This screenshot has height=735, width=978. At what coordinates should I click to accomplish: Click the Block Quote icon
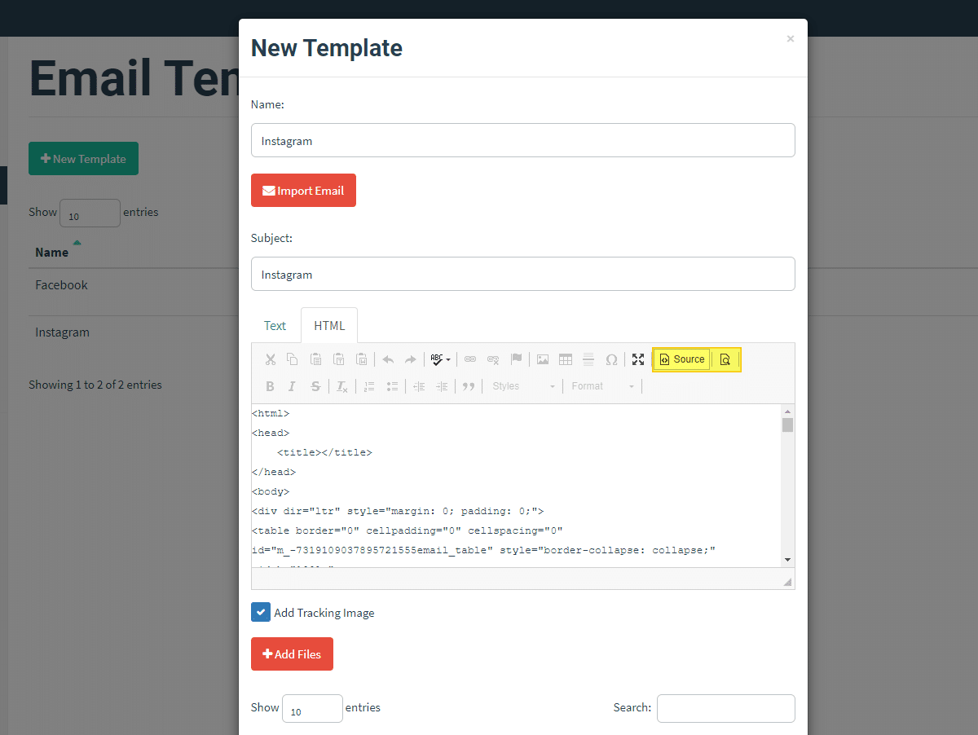(469, 386)
